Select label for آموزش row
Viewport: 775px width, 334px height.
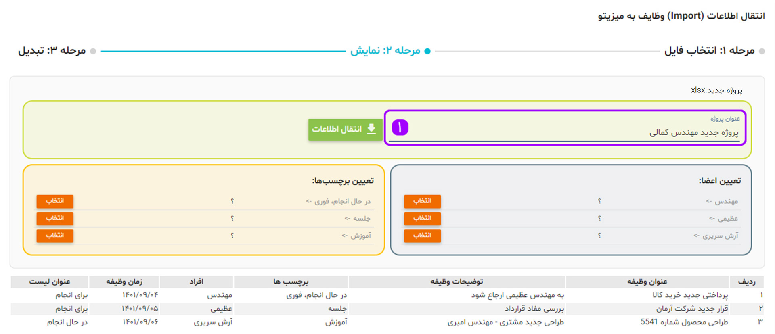click(55, 236)
